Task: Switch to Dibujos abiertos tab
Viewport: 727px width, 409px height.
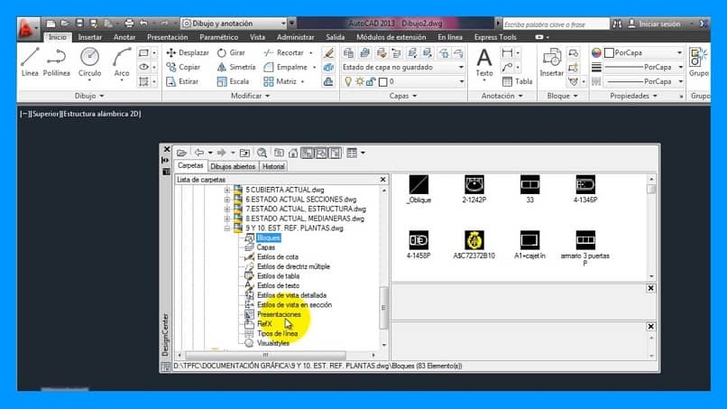Action: click(x=233, y=166)
